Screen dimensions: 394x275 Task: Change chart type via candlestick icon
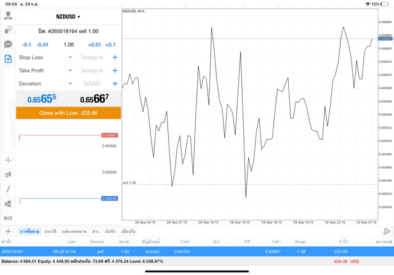point(8,174)
